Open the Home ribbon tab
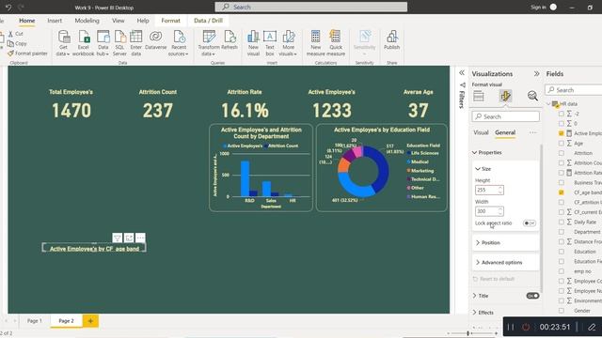602x338 pixels. [x=27, y=21]
